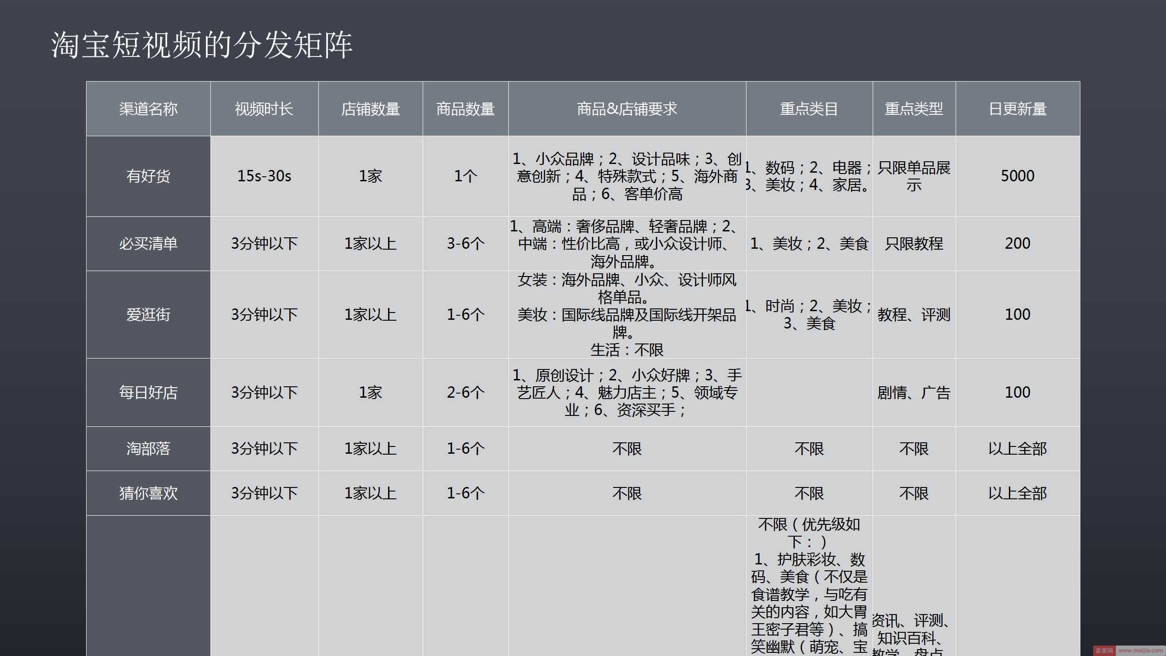Select the 重点类目 column header
Screen dimensions: 1166x656
809,109
